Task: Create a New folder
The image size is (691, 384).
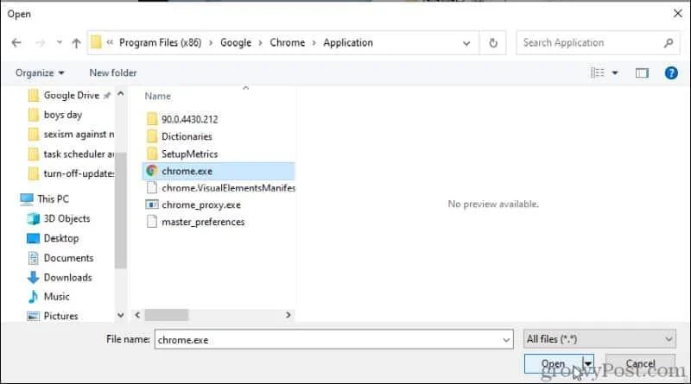Action: click(113, 72)
